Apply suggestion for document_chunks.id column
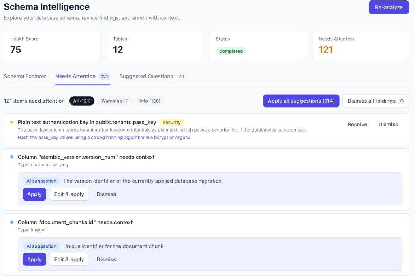This screenshot has width=415, height=276. click(x=34, y=259)
